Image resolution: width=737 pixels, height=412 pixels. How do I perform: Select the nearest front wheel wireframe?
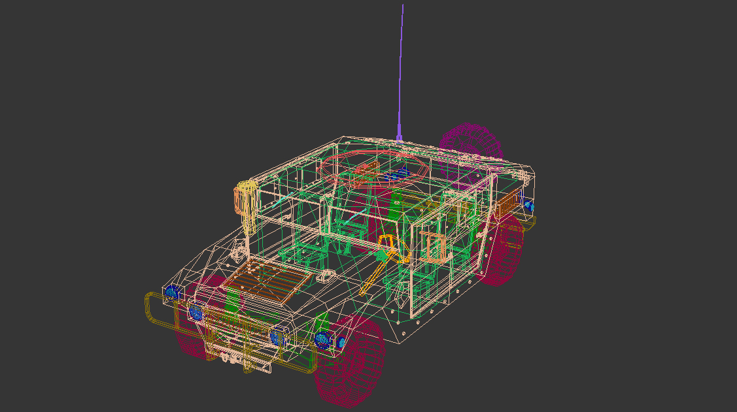(350, 361)
